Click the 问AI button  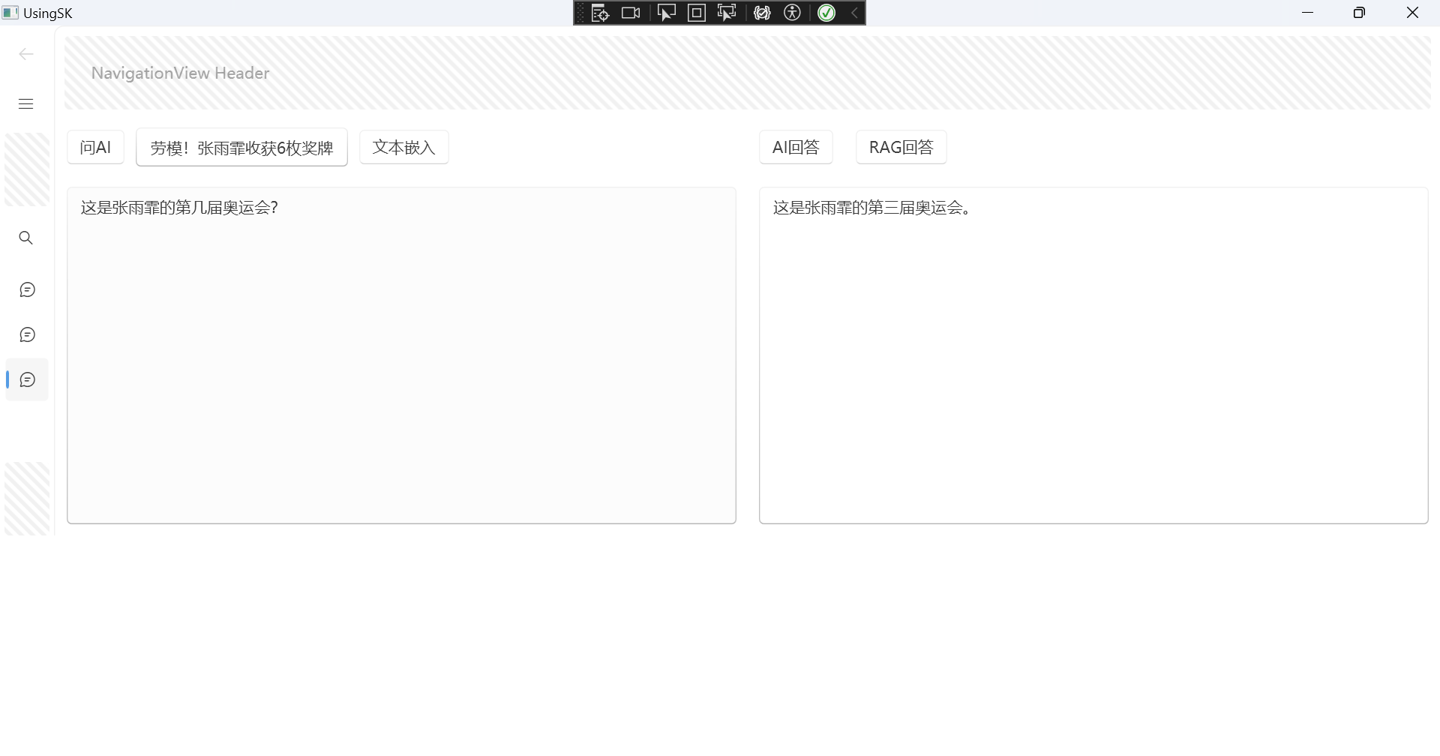(x=95, y=147)
